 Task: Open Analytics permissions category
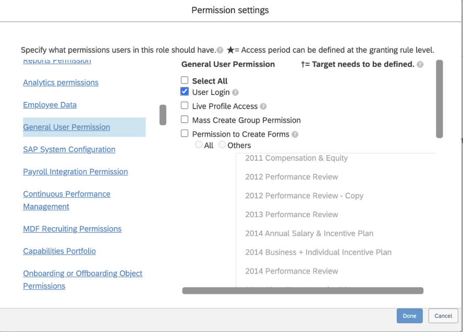(x=60, y=82)
